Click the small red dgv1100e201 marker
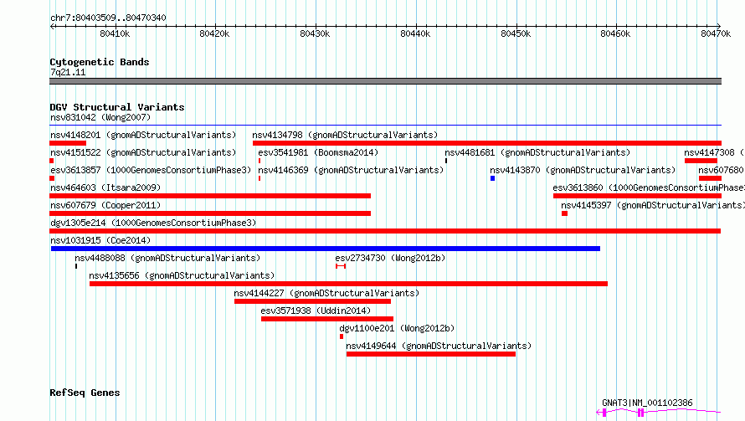745x421 pixels. click(342, 336)
